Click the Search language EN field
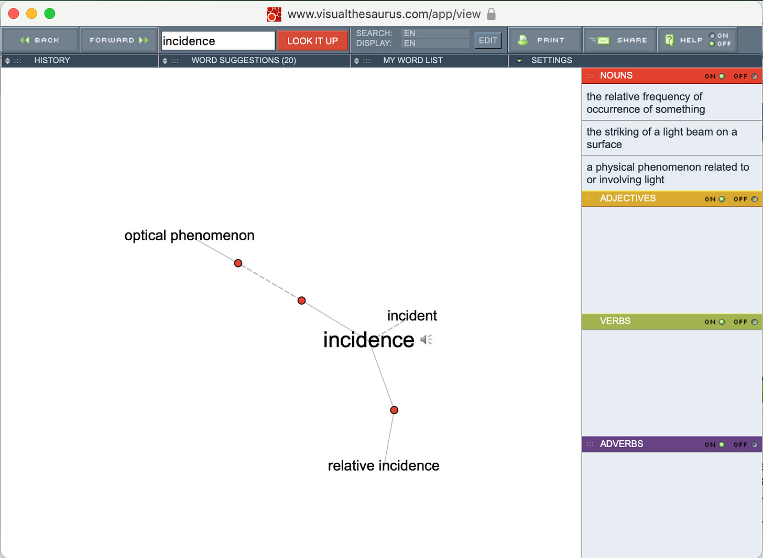Viewport: 763px width, 558px height. point(435,34)
